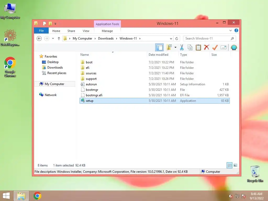The image size is (268, 201).
Task: Click the Cut scissors icon
Action: click(182, 48)
